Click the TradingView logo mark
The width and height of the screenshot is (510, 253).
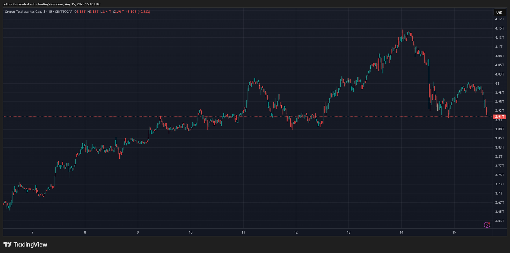click(7, 245)
